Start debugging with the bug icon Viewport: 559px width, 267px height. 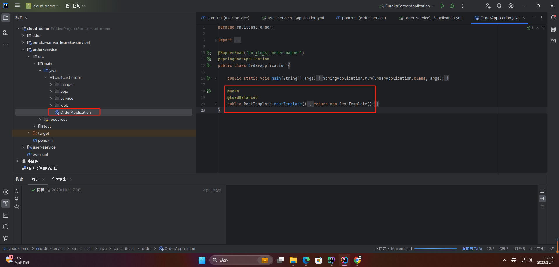[x=452, y=6]
